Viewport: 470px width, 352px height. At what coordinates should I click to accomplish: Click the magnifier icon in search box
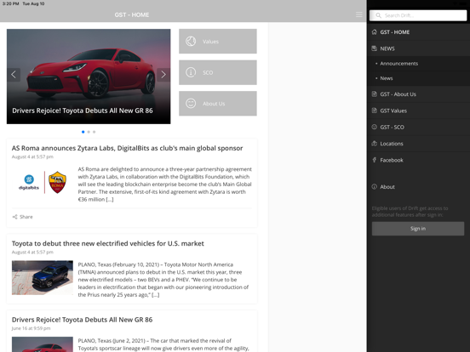(378, 15)
